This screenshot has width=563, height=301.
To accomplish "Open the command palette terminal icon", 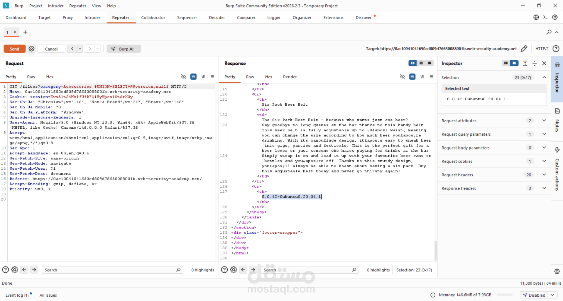I will 545,17.
